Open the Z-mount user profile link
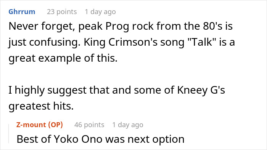Screen dimensions: 267x150 click(31, 125)
